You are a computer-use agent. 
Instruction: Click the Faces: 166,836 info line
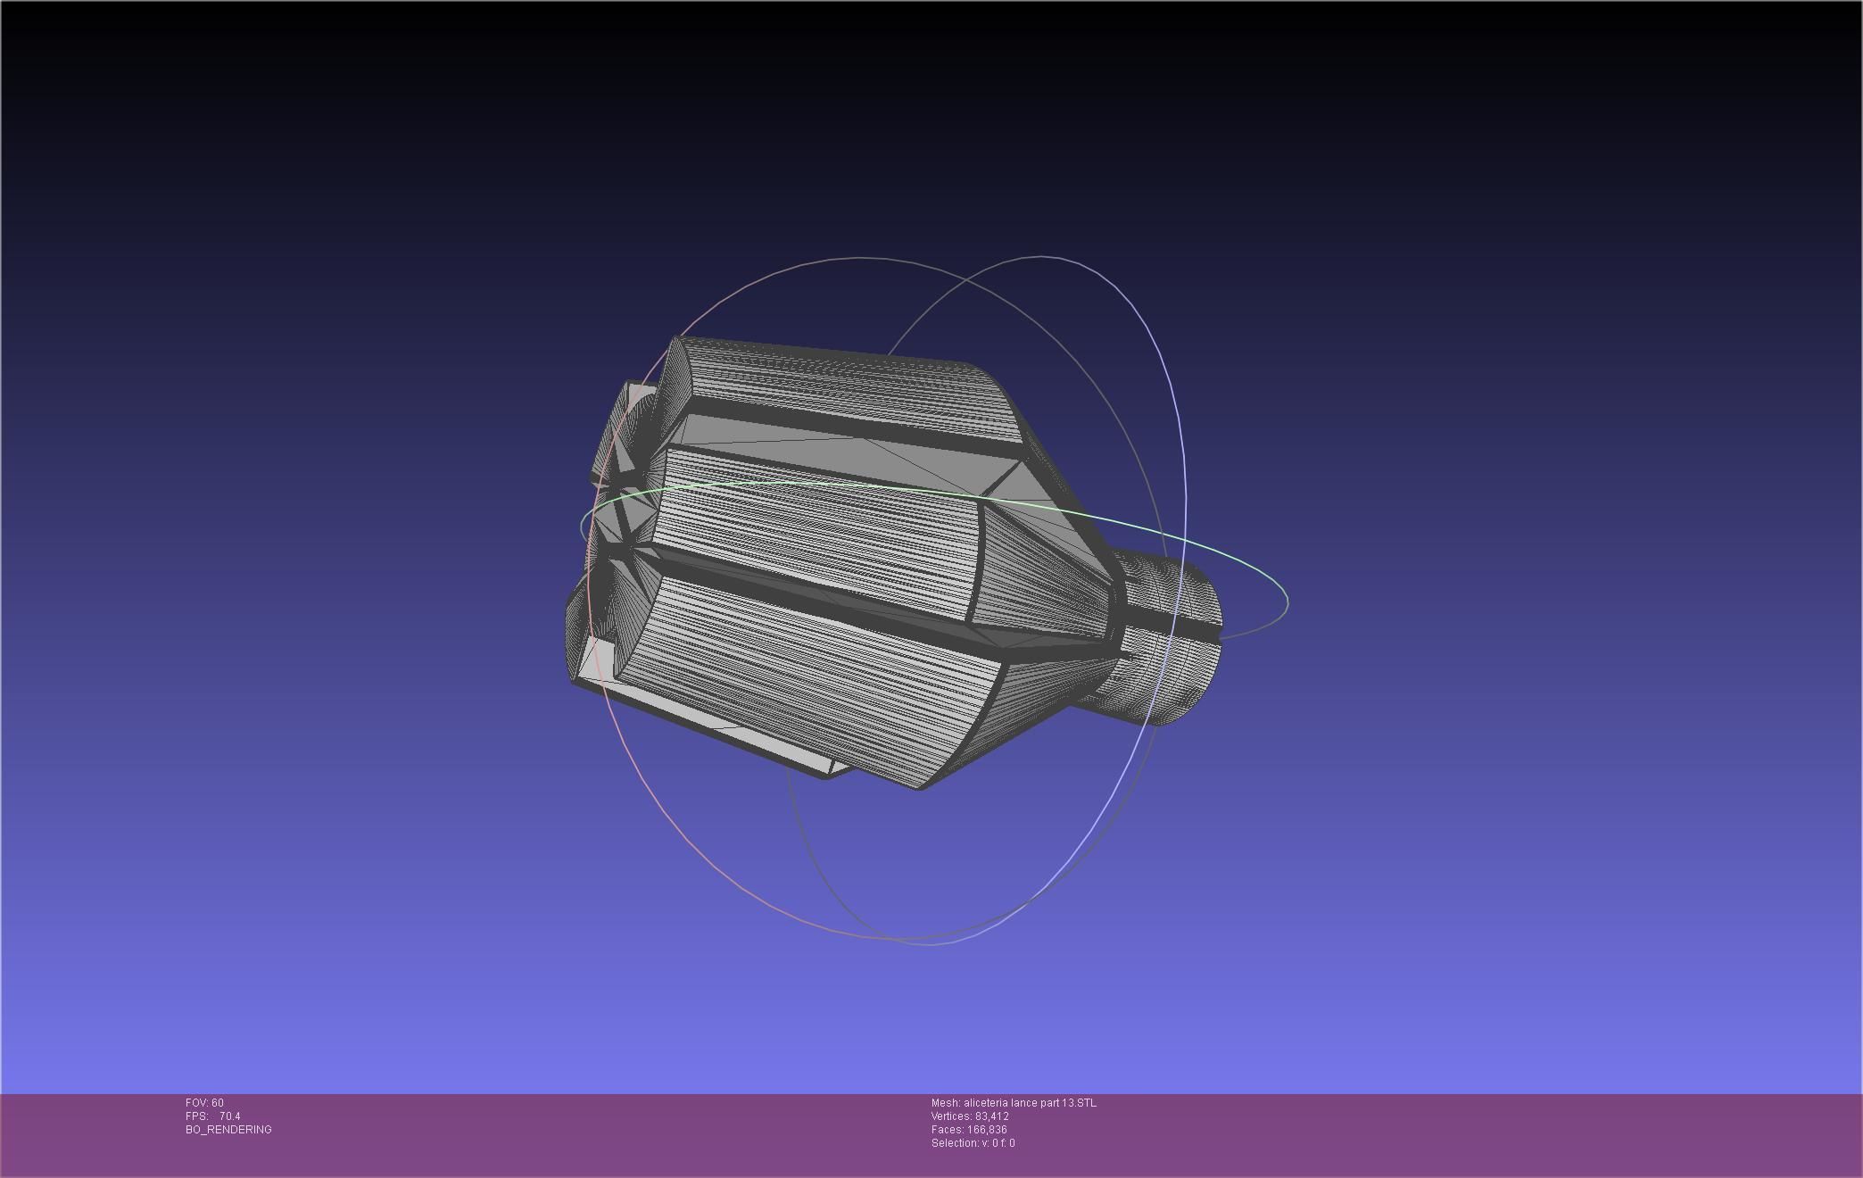(x=969, y=1130)
